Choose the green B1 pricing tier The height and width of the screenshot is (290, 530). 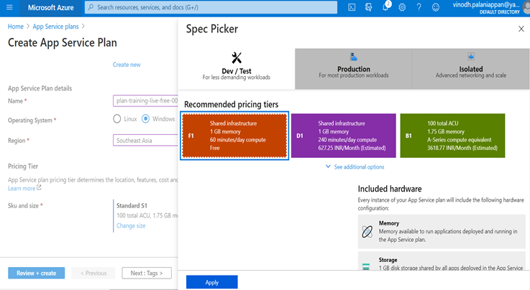[452, 135]
